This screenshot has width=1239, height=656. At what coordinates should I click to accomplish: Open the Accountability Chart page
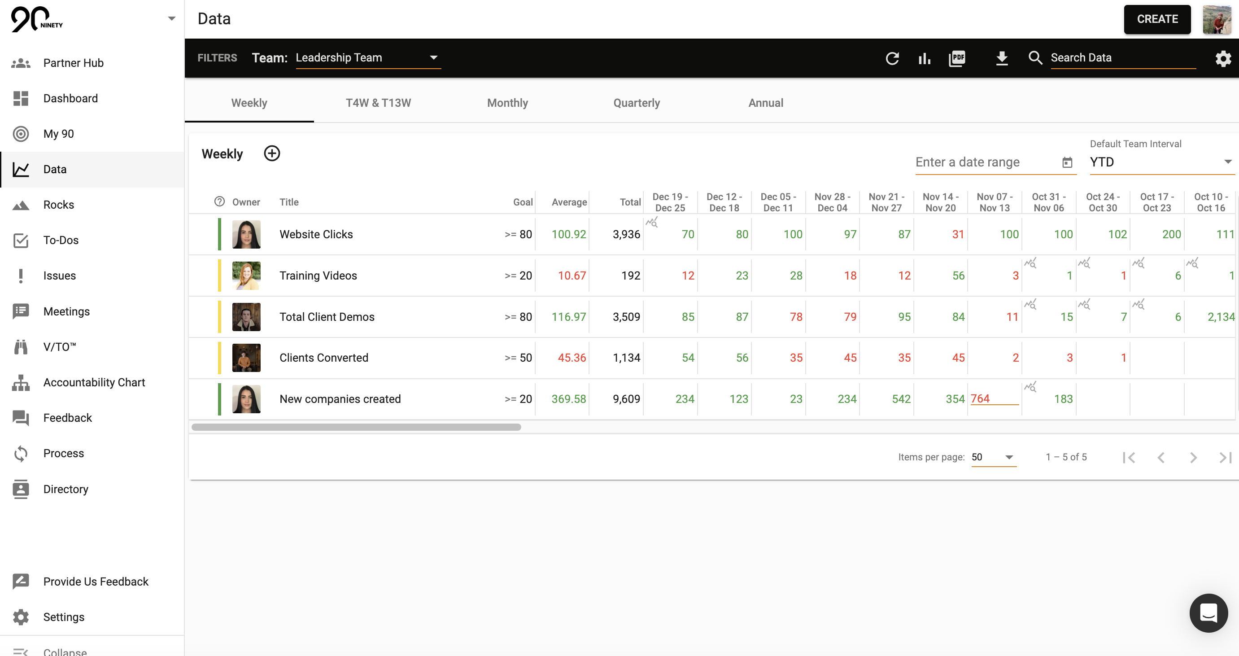tap(94, 382)
